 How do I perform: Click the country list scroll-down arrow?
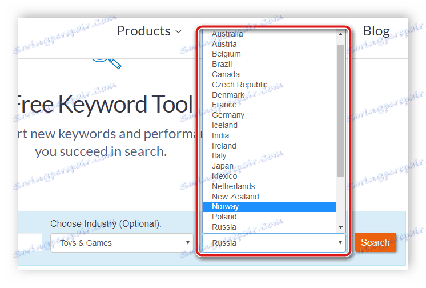tap(340, 227)
